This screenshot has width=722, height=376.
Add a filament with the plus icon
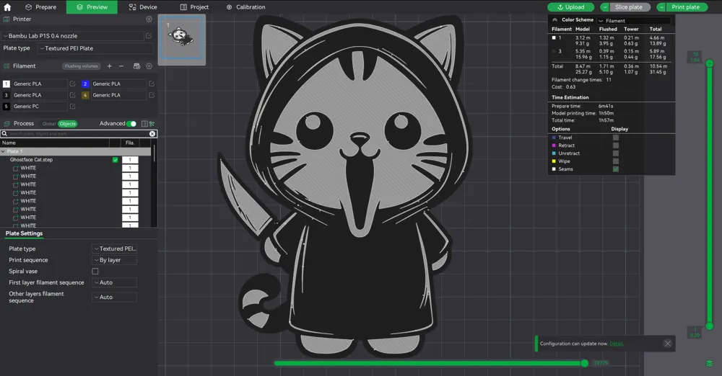(110, 66)
